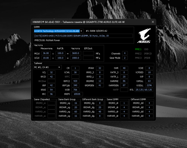Click the tWTR_L value 20

coord(124,77)
